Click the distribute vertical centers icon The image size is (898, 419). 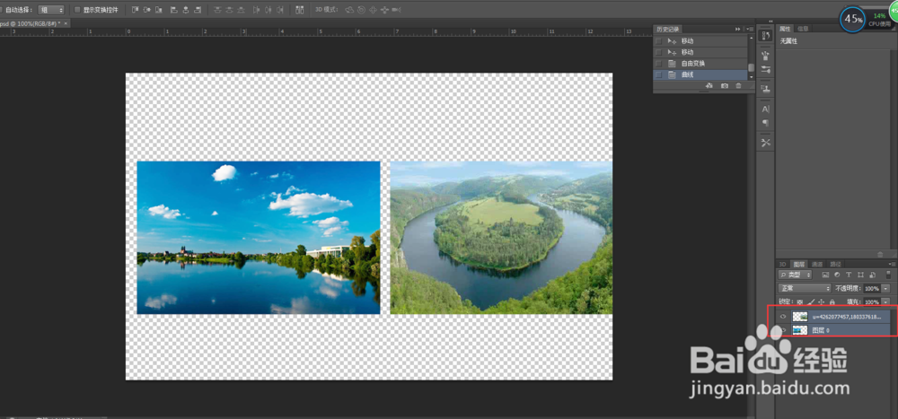tap(229, 10)
